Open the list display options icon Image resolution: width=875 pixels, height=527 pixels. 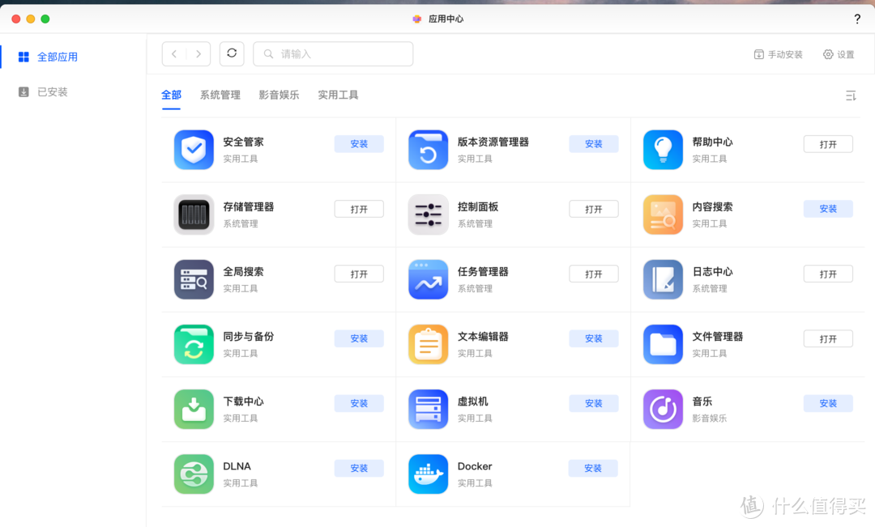point(851,96)
